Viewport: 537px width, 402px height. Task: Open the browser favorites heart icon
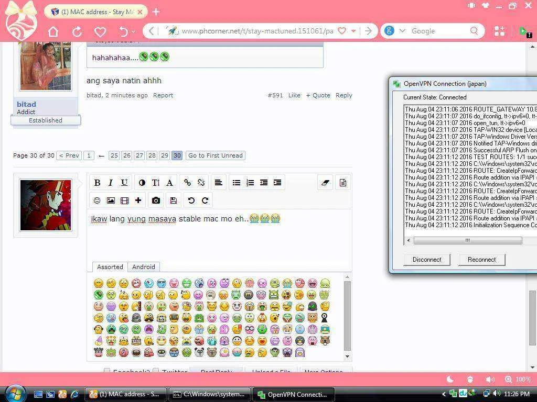100,32
